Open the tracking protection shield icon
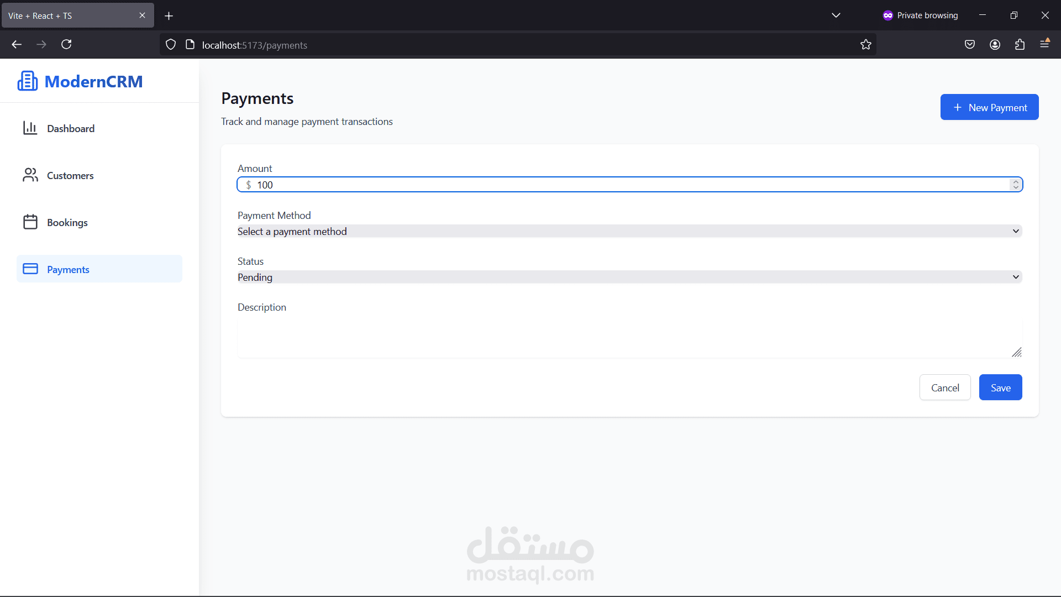 (x=171, y=45)
